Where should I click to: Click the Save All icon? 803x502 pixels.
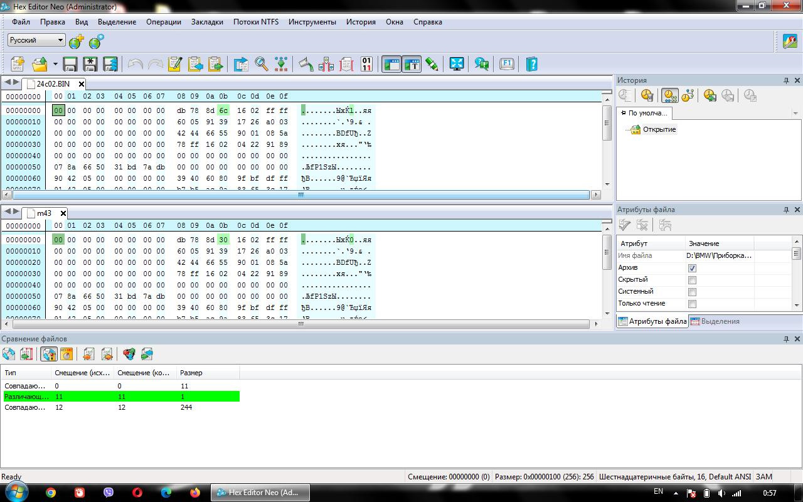[x=110, y=64]
